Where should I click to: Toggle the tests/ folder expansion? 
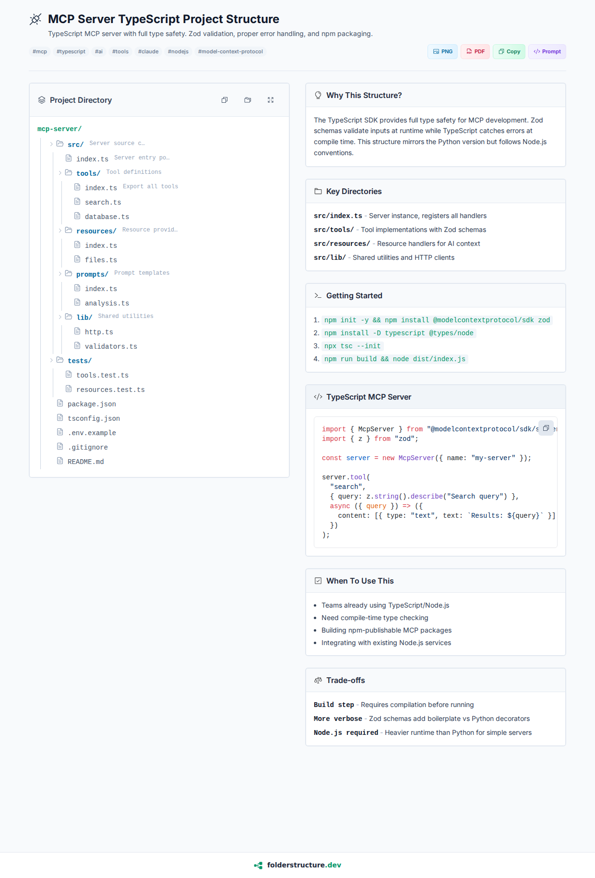(52, 360)
